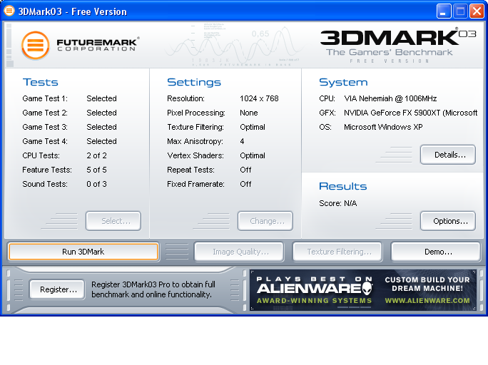The image size is (488, 365).
Task: Open the Texture Filtering tool
Action: coord(337,252)
